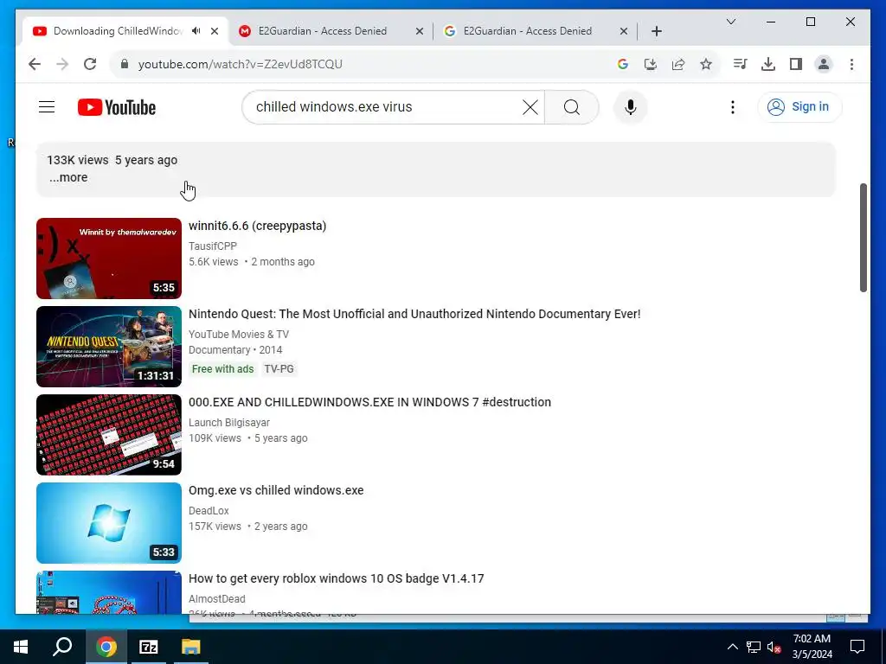This screenshot has height=664, width=886.
Task: Open Google icon in the address bar
Action: 623,64
